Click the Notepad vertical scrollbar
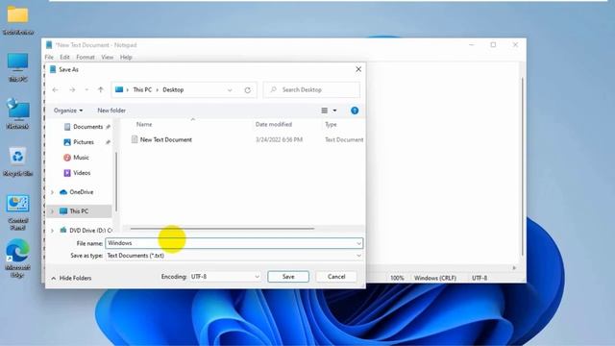Viewport: 615px width, 346px height. (x=523, y=166)
